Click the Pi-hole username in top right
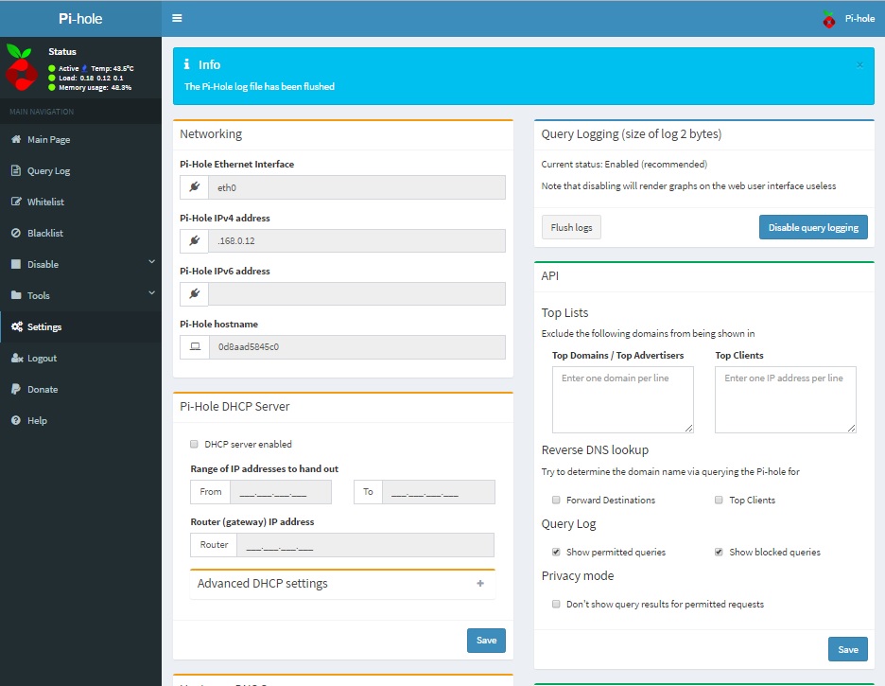 click(859, 19)
